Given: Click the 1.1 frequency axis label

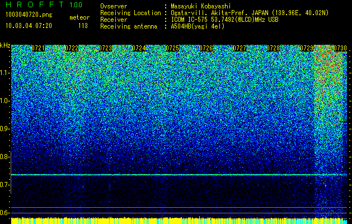Looking at the screenshot, I should [4, 73].
